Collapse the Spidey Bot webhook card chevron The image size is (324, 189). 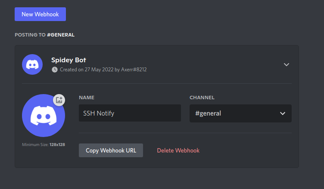pos(287,64)
